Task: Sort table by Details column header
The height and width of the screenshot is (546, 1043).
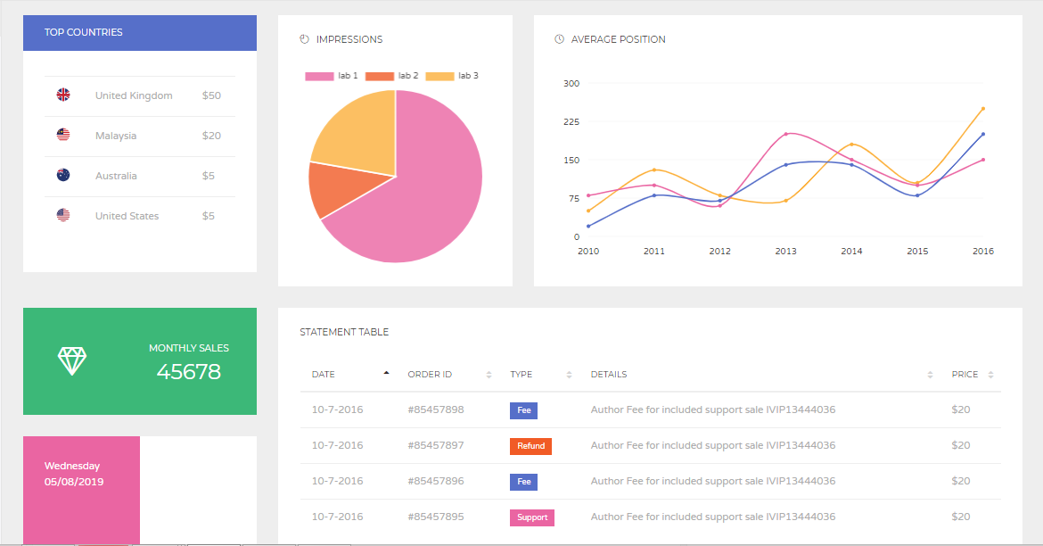Action: click(x=609, y=375)
